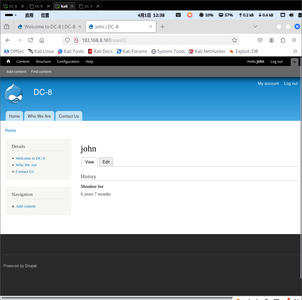
Task: Expand the list all tabs chevron
Action: [x=255, y=26]
